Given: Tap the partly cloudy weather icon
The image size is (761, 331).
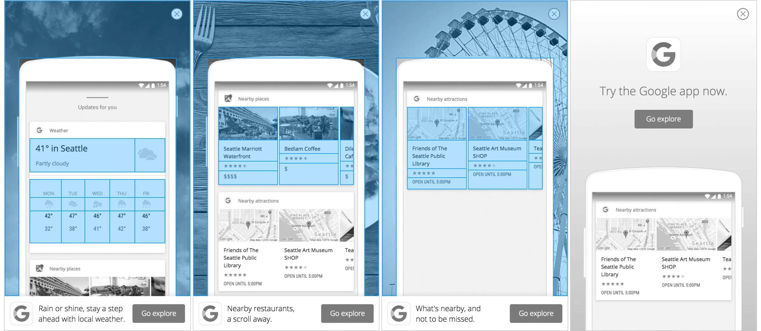Looking at the screenshot, I should point(148,154).
